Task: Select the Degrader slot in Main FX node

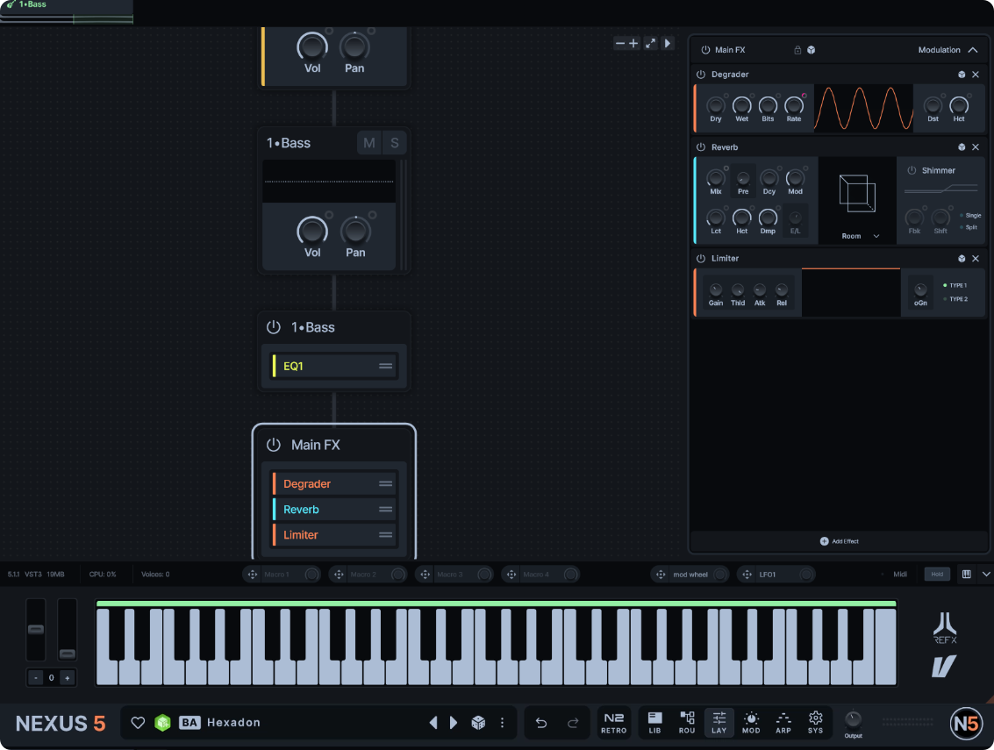Action: tap(333, 483)
